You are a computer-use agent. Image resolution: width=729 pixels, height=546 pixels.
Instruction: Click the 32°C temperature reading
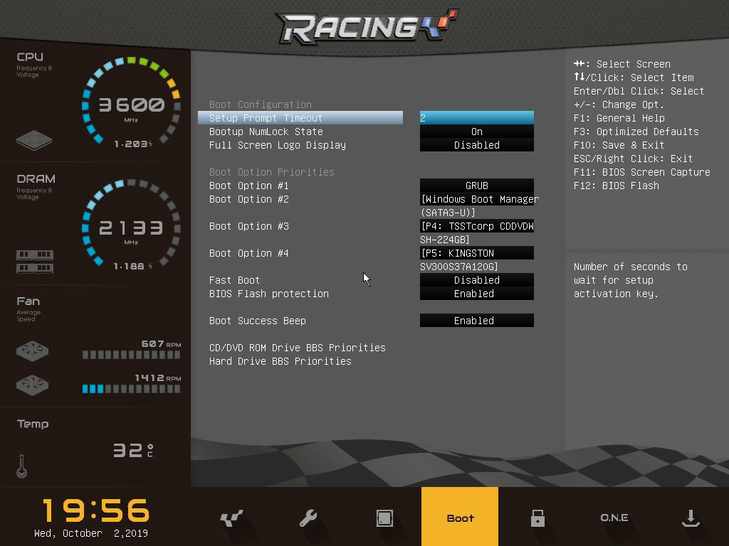133,450
